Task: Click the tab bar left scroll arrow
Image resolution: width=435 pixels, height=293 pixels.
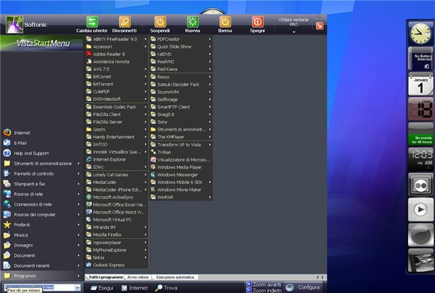Action: [x=318, y=277]
